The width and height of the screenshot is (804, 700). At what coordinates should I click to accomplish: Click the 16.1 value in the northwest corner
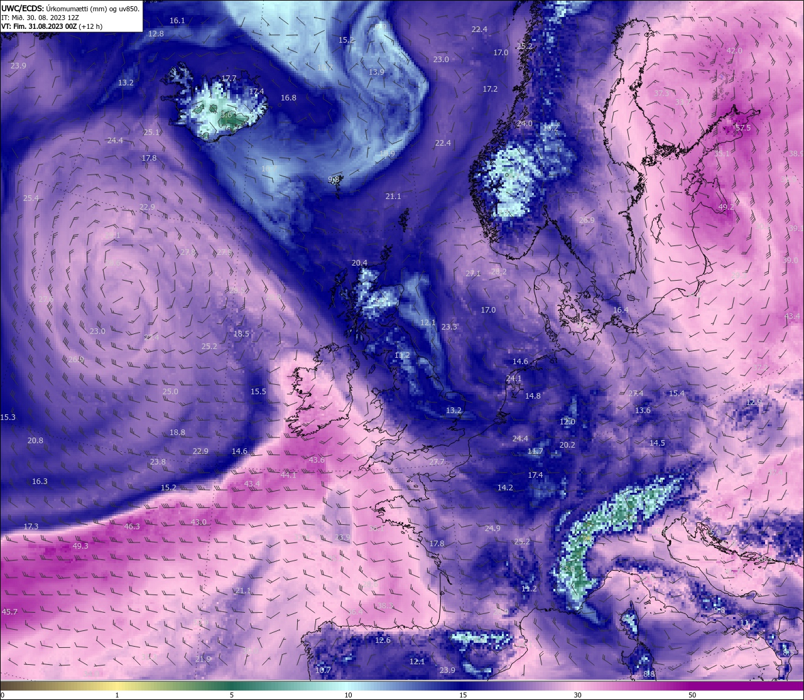pyautogui.click(x=178, y=21)
